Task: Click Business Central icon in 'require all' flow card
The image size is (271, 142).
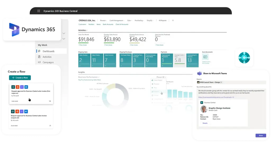Action: (13, 111)
